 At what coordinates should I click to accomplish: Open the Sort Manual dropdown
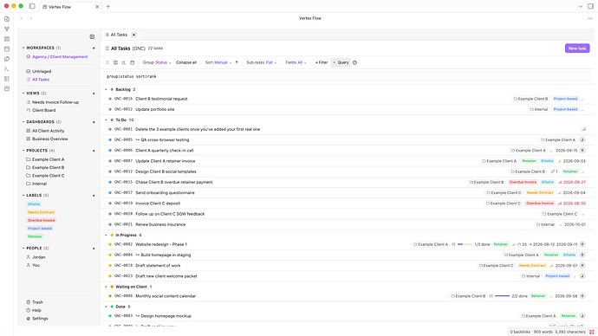[x=218, y=62]
